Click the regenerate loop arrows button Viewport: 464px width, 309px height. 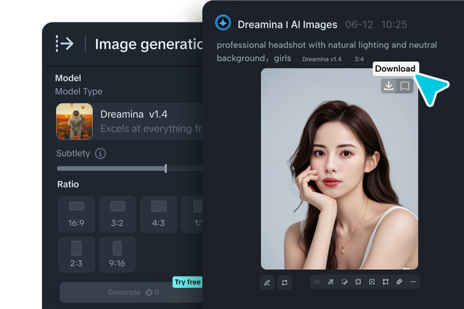tap(284, 283)
